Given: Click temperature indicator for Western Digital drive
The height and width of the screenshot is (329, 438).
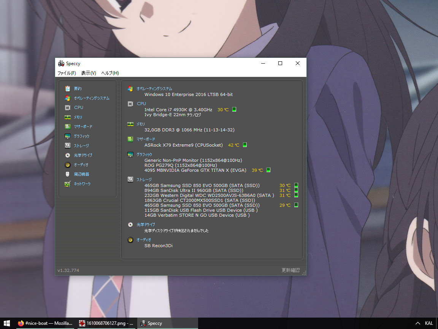Looking at the screenshot, I should [x=297, y=195].
